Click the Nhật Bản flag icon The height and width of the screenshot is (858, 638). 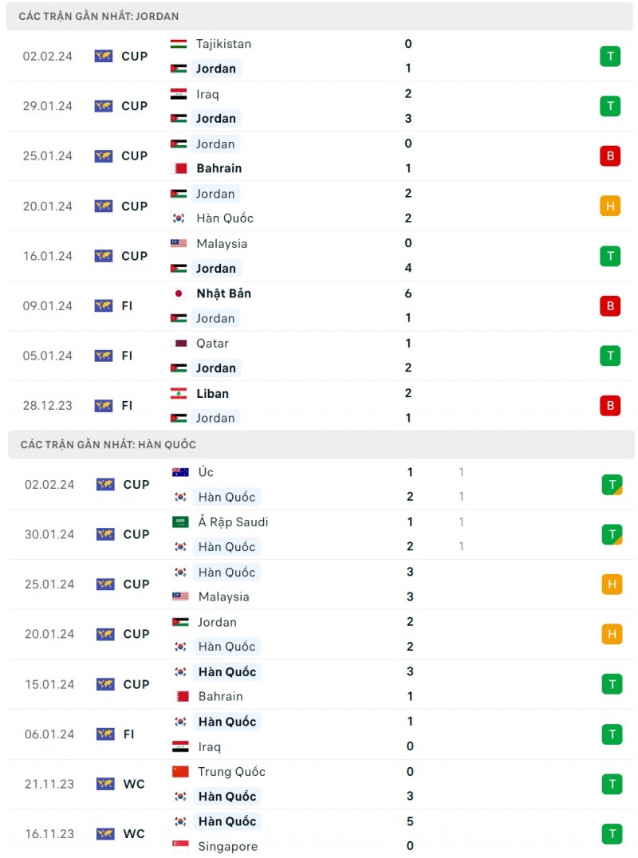point(179,293)
